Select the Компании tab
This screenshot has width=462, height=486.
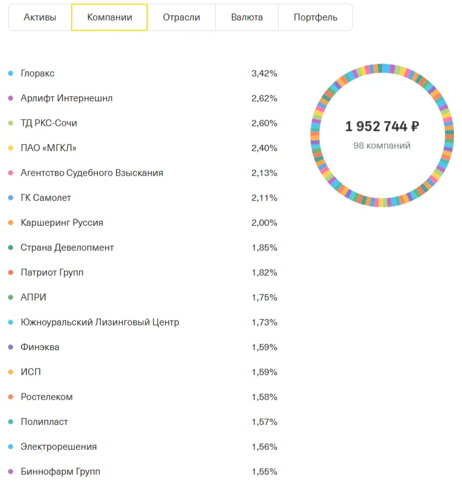click(109, 17)
